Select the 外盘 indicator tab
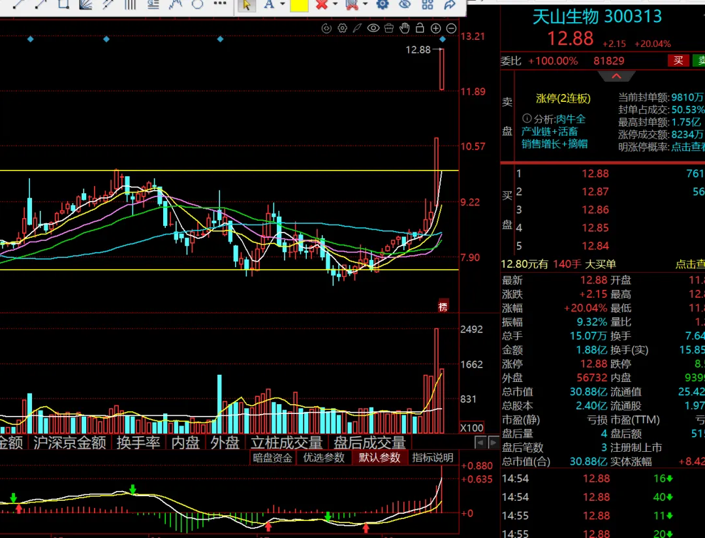Viewport: 705px width, 538px height. (225, 443)
